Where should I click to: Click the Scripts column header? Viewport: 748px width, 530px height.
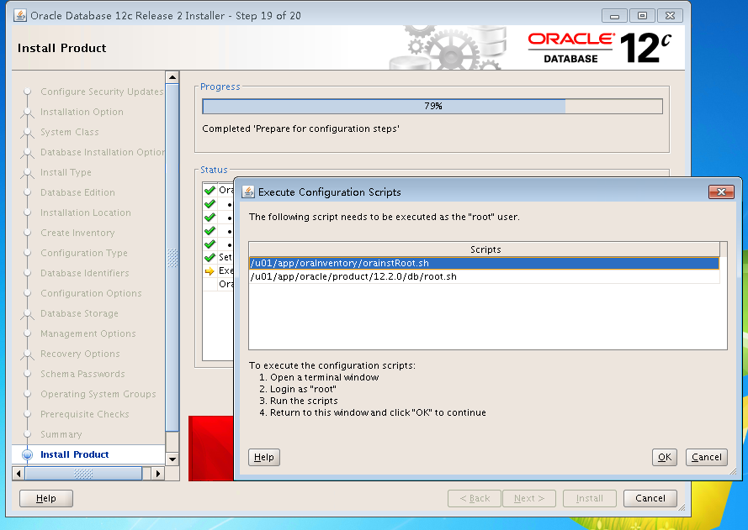[485, 249]
